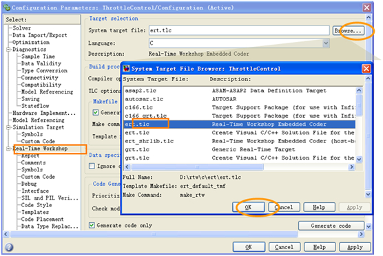Click the target file list horizontal scroll-left arrow
The image size is (383, 256).
click(127, 167)
